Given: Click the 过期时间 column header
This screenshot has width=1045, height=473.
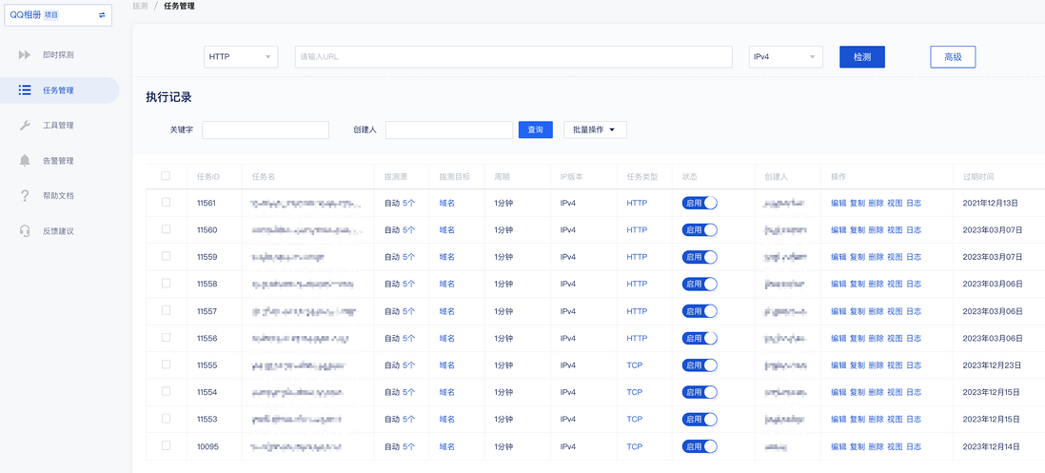Looking at the screenshot, I should [978, 177].
